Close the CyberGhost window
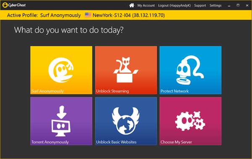 [x=247, y=5]
